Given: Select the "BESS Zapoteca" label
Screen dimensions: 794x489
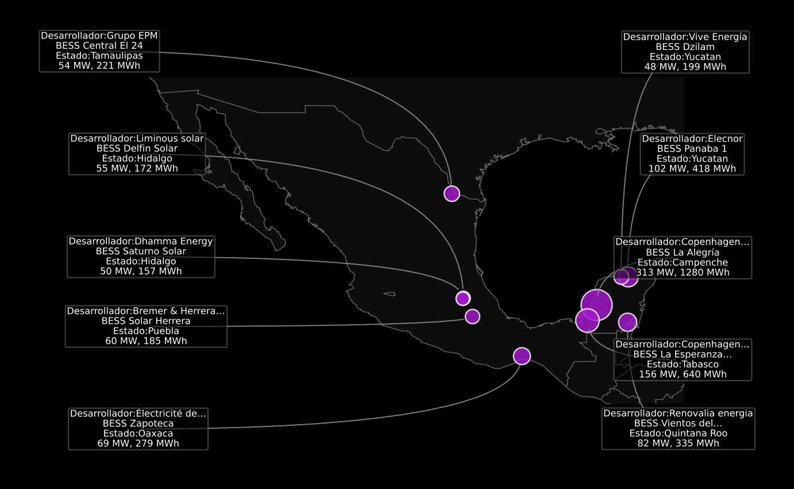Looking at the screenshot, I should (138, 423).
